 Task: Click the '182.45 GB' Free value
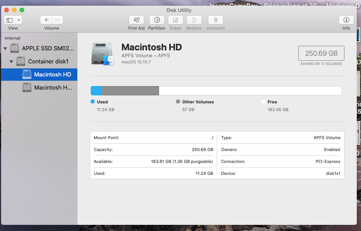tap(278, 110)
